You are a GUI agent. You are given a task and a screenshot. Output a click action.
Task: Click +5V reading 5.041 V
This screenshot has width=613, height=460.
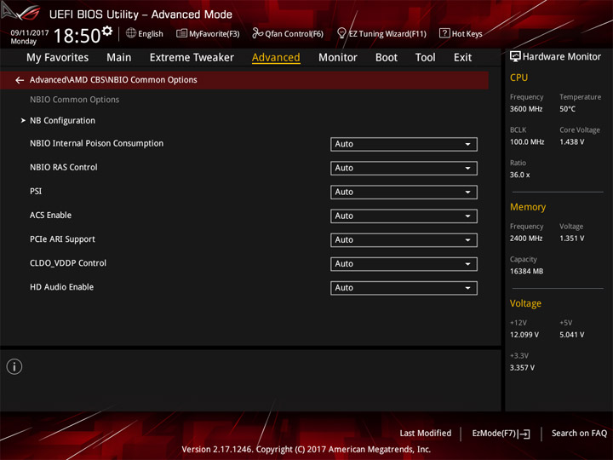pos(572,335)
